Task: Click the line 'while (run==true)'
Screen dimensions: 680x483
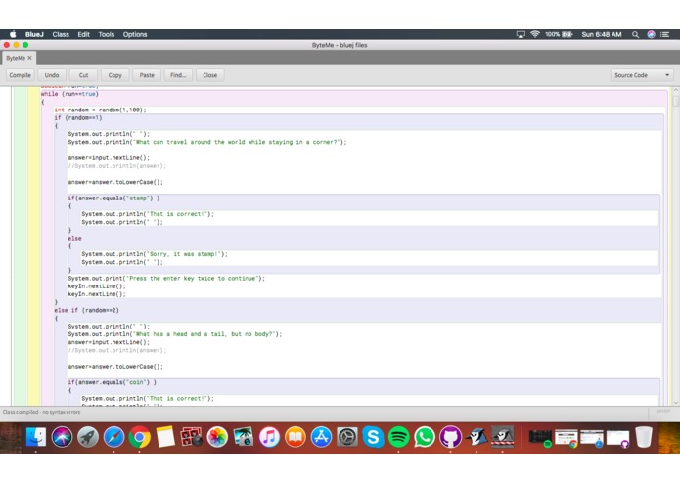Action: pyautogui.click(x=69, y=94)
